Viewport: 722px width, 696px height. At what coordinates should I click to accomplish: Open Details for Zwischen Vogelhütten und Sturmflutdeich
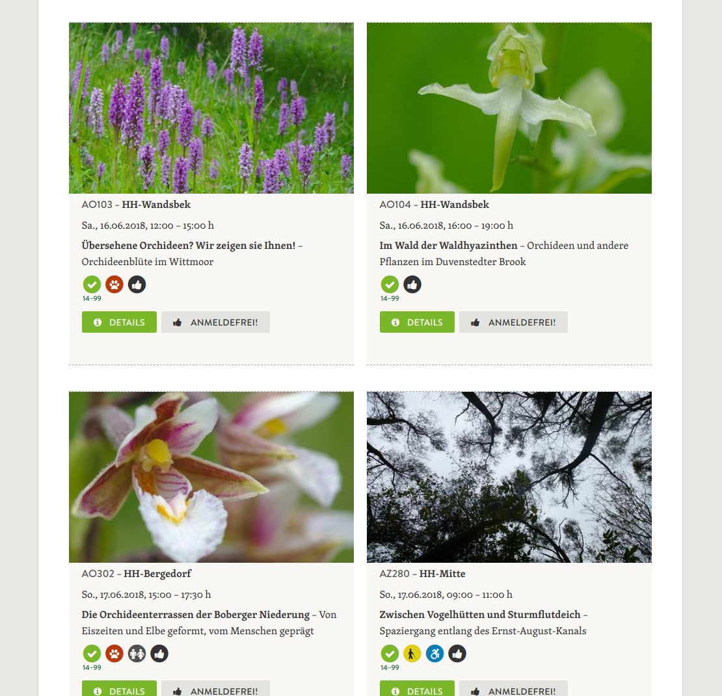click(x=417, y=689)
